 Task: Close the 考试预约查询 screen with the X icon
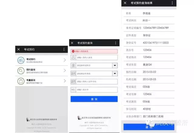(x=72, y=43)
